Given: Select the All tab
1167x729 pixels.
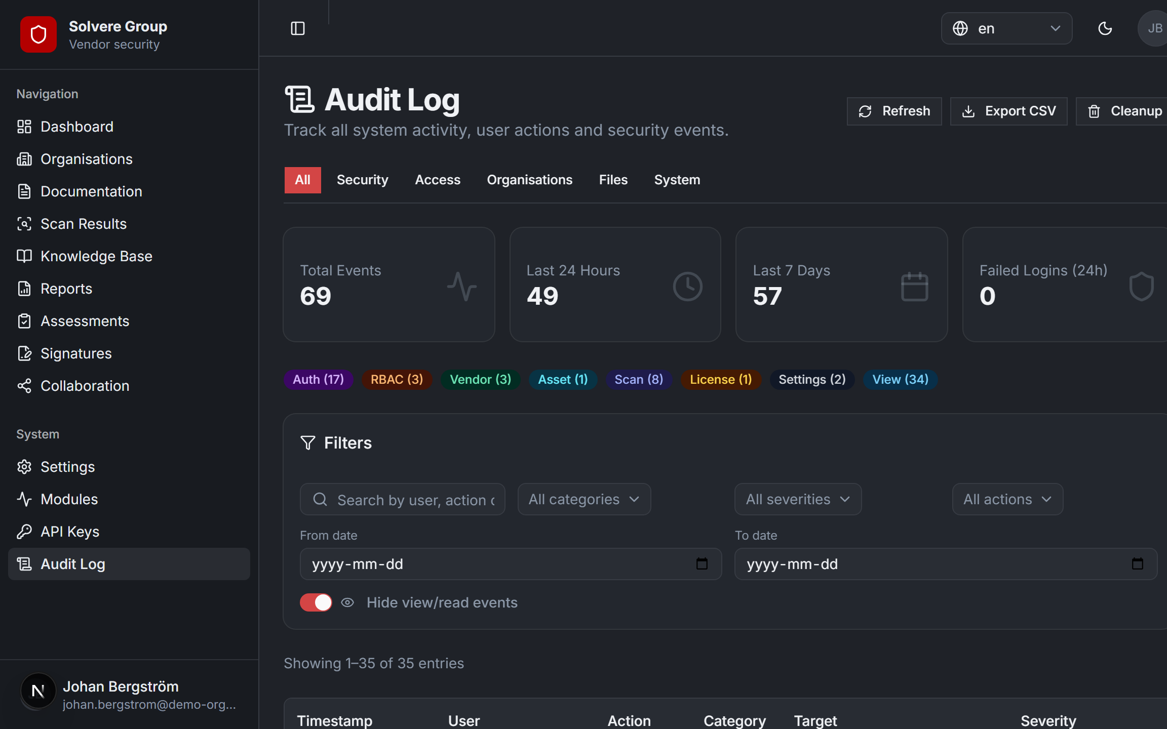Looking at the screenshot, I should [302, 180].
